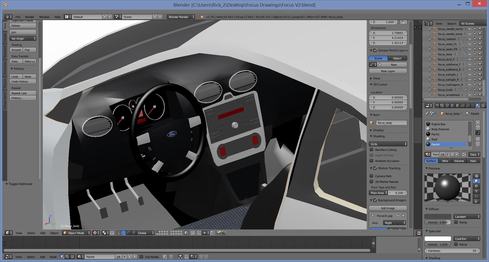Viewport: 489px width, 262px height.
Task: Toggle Use Nodes checkbox in node editor
Action: coord(141,257)
